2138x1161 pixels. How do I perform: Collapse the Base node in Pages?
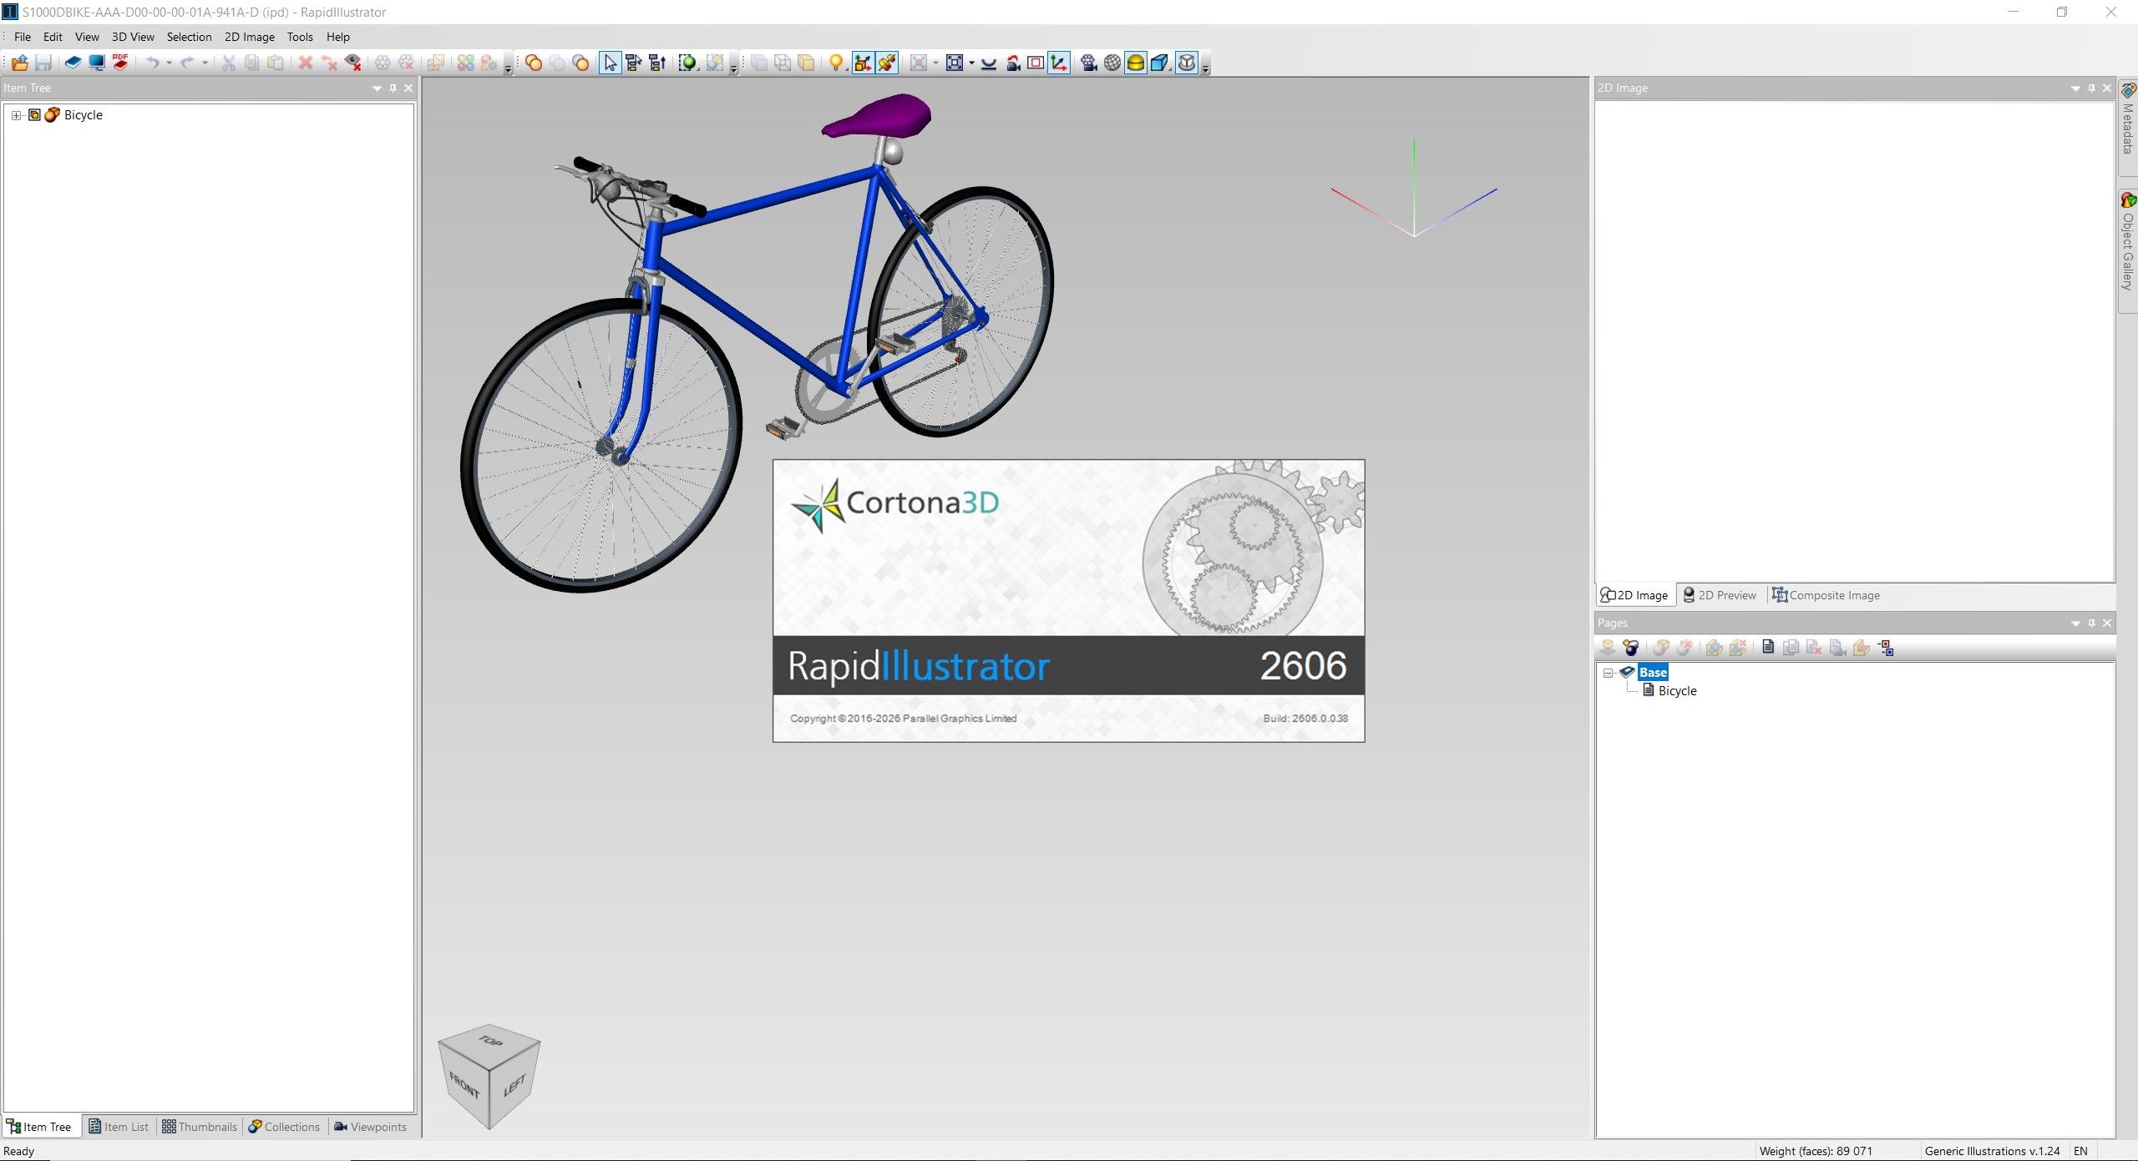[x=1609, y=673]
